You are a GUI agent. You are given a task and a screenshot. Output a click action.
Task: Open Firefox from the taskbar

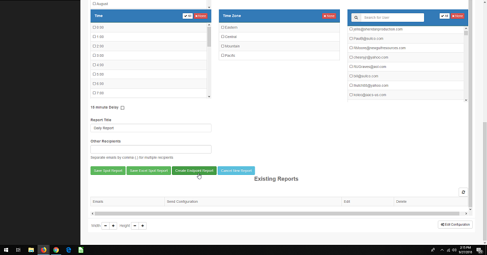pos(44,250)
